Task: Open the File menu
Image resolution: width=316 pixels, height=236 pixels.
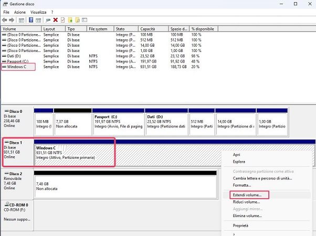Action: pos(6,12)
